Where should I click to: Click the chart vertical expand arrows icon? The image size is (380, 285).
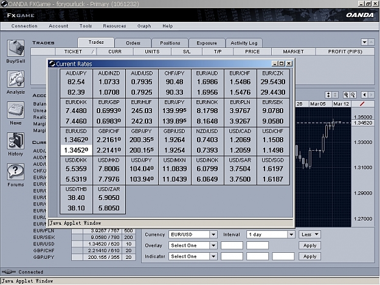335,95
